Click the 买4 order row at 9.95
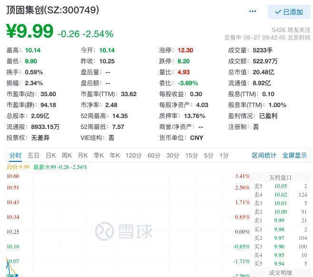Screen dimensions: 313x277 tap(281, 255)
